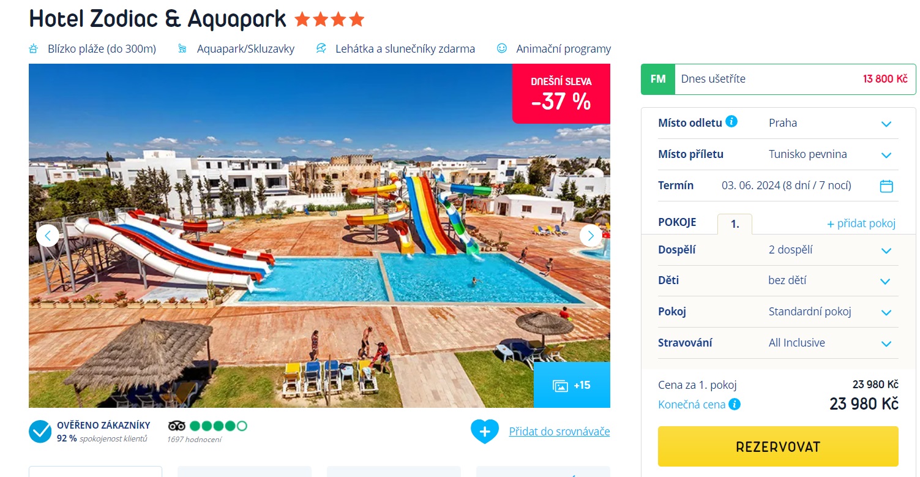The image size is (920, 477).
Task: Click the Ověřeno zákazníky checkmark badge
Action: tap(40, 431)
